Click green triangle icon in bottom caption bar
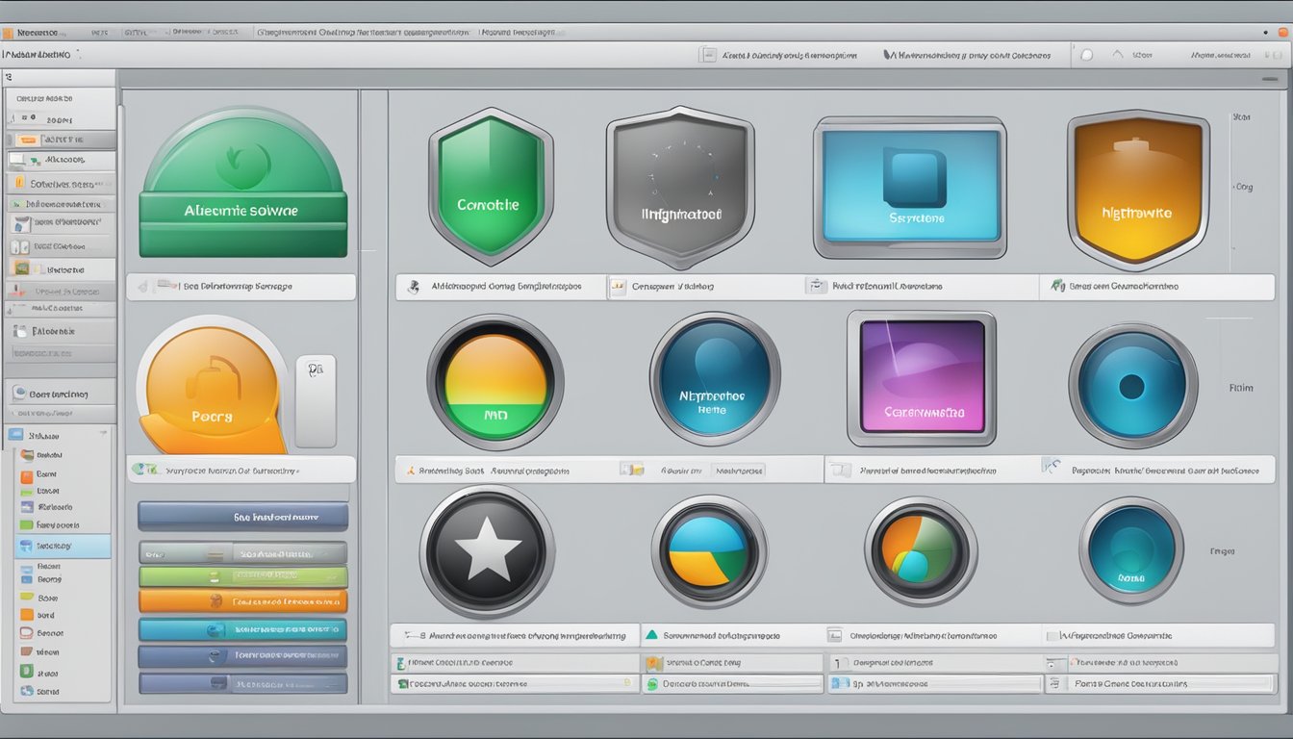Viewport: 1293px width, 739px height. 652,635
